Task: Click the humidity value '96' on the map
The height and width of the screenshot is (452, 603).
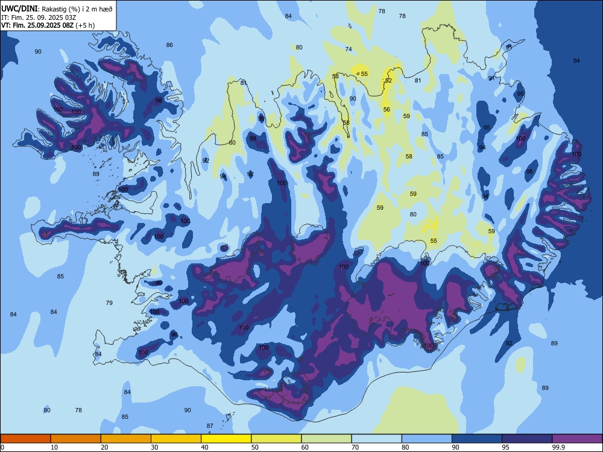Action: click(174, 334)
